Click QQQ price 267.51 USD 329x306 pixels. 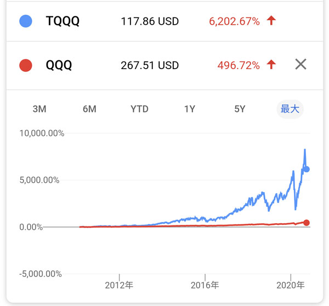150,65
